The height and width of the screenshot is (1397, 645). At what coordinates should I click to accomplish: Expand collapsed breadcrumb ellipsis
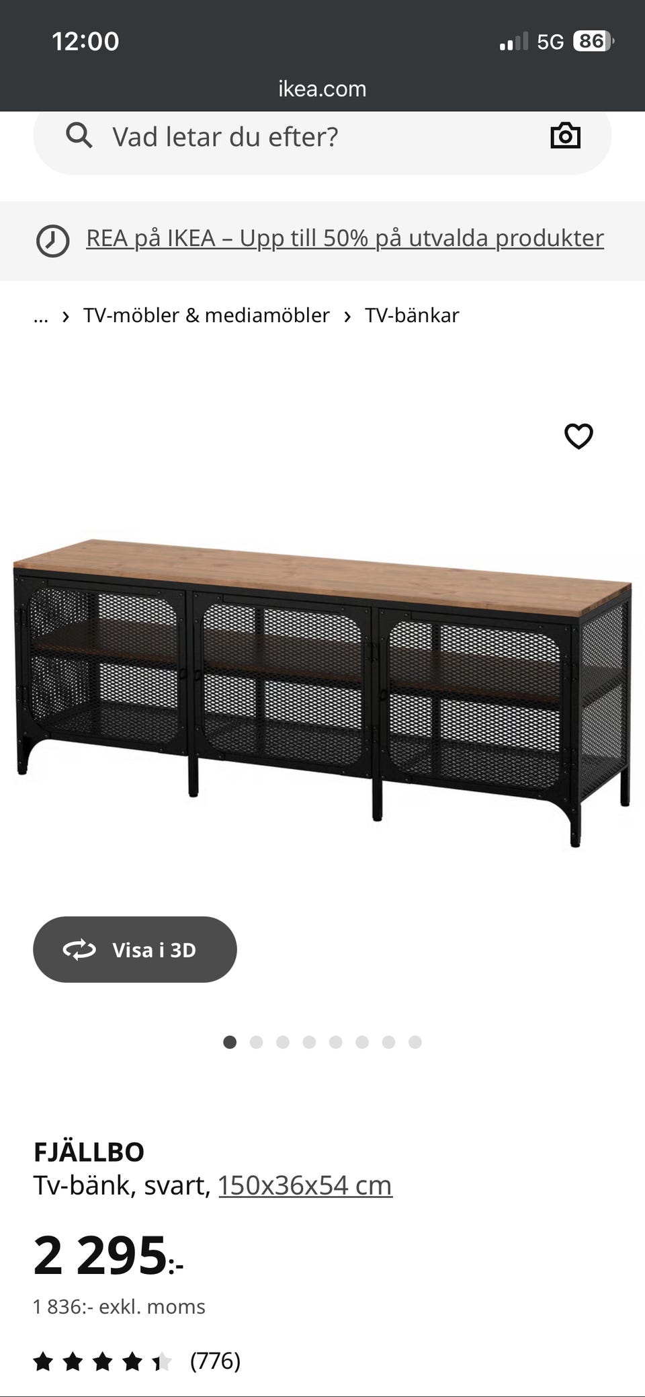[x=41, y=315]
